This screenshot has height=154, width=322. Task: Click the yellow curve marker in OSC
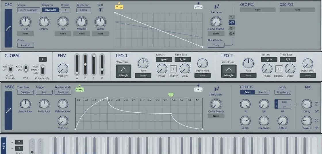pos(119,7)
